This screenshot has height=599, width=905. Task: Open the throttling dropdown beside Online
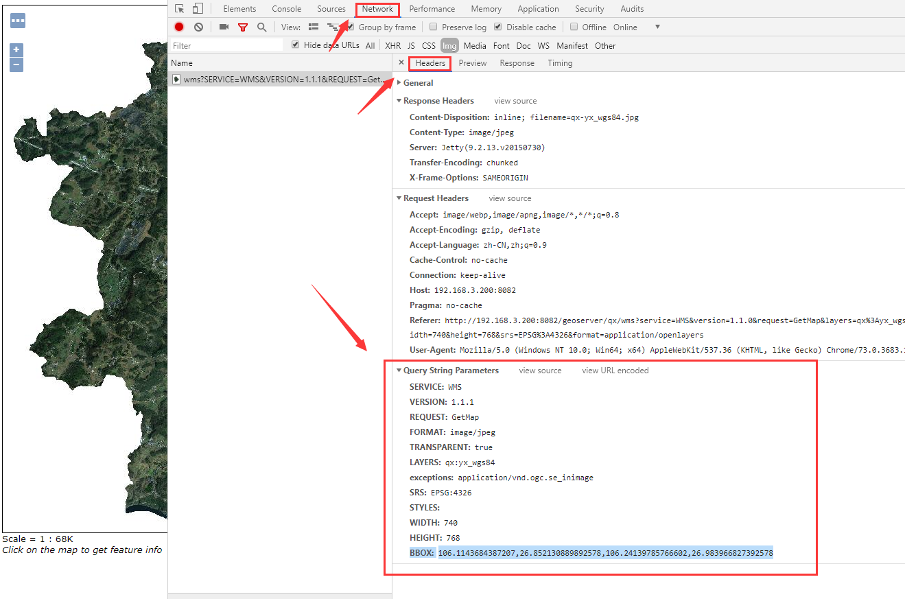pyautogui.click(x=657, y=27)
